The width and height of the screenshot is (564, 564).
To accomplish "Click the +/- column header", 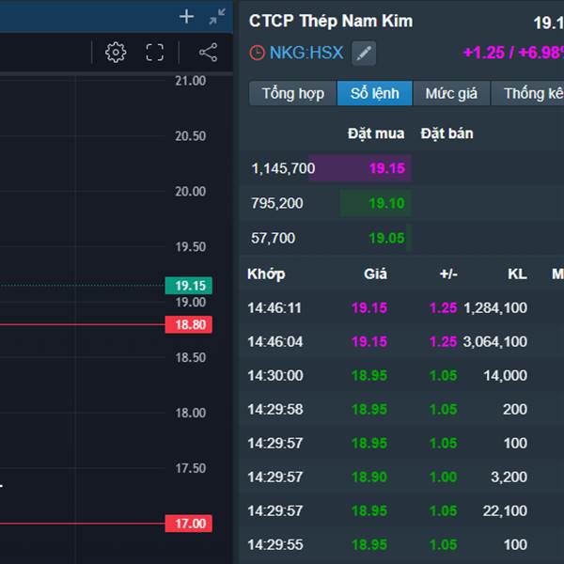I will 448,274.
